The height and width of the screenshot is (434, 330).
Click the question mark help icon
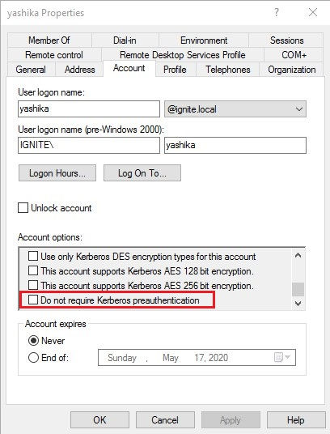[276, 12]
